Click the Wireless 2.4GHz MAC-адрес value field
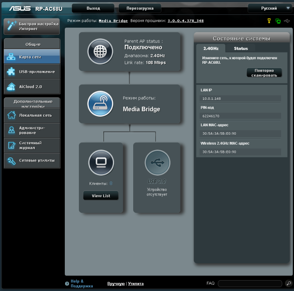This screenshot has width=294, height=291. [x=240, y=152]
